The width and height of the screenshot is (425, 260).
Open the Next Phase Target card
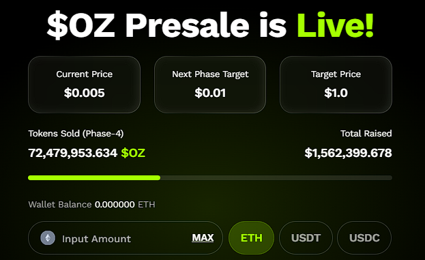[x=210, y=85]
